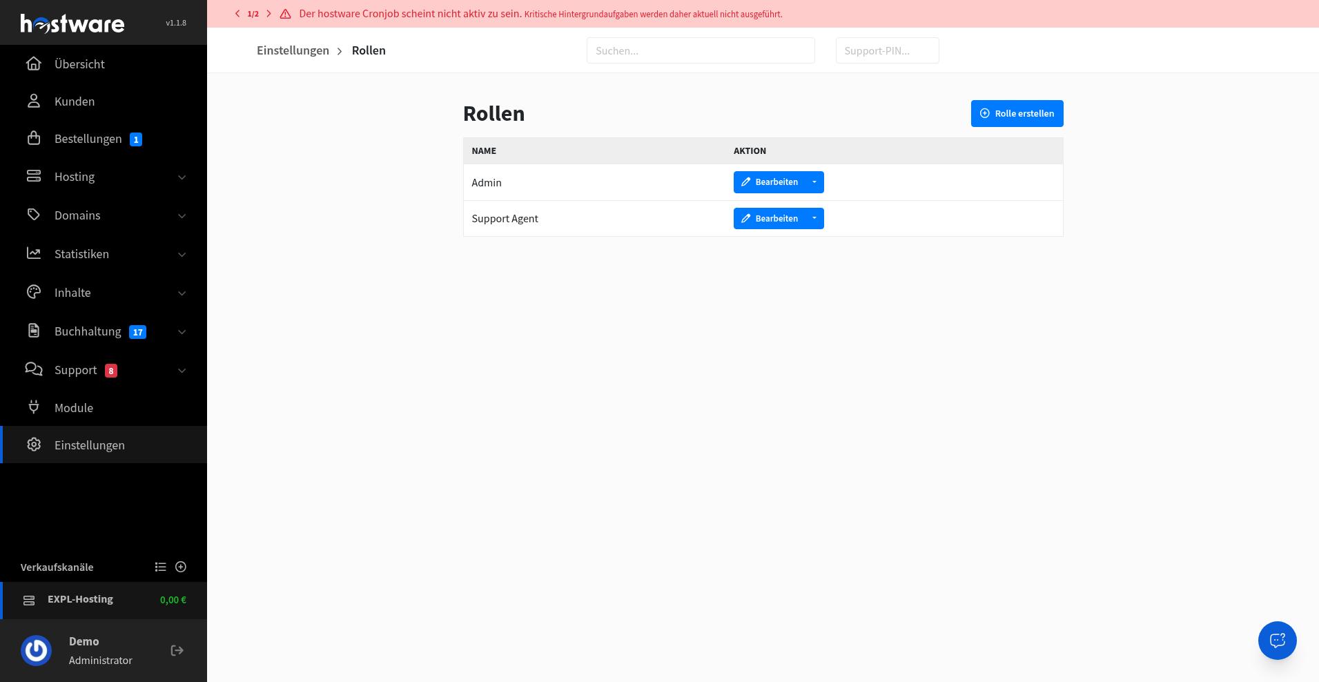Click the Bestellungen shopping bag icon
Screen dimensions: 1319x682
coord(33,138)
